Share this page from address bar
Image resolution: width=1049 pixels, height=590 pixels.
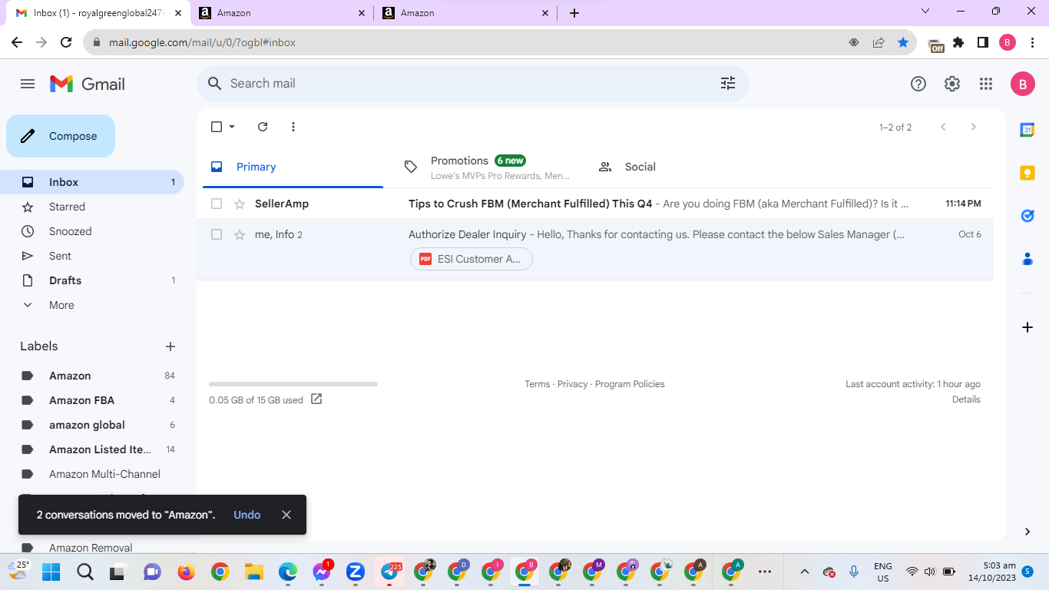879,43
